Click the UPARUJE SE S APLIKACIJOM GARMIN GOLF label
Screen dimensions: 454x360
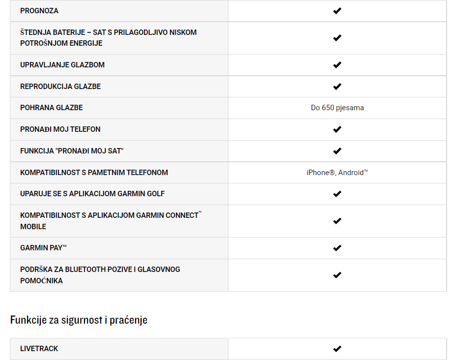click(92, 194)
